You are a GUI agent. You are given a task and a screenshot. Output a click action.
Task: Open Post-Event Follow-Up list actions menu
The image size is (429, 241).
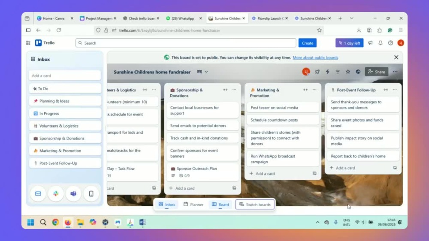point(395,90)
